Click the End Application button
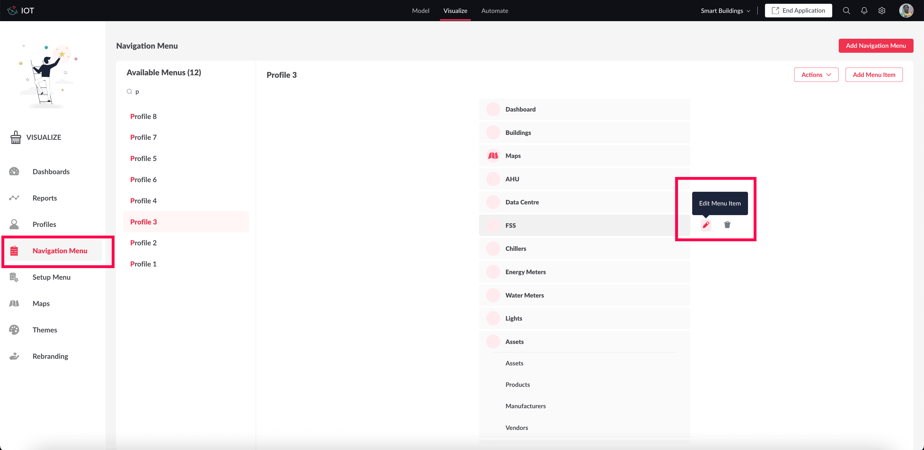 point(798,11)
